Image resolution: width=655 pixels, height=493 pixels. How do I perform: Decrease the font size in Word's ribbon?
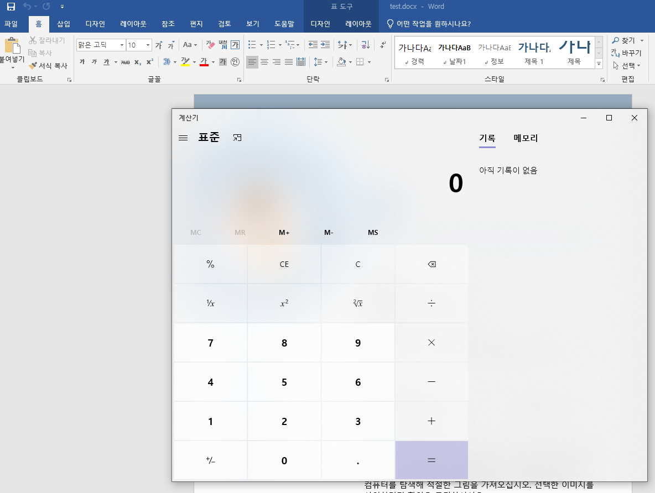(x=171, y=45)
